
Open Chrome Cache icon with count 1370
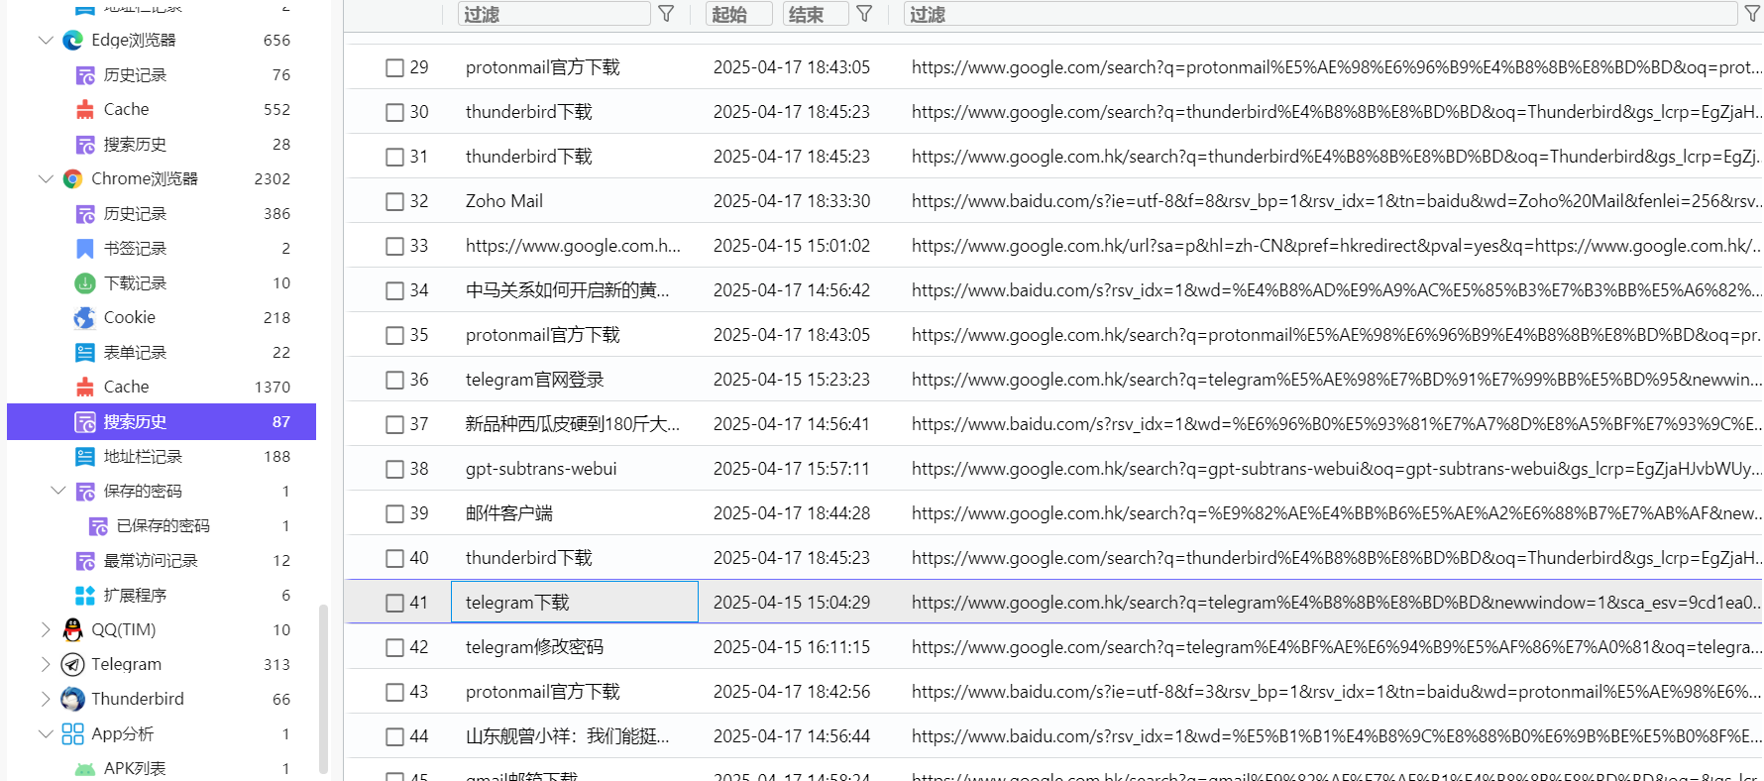pyautogui.click(x=85, y=388)
